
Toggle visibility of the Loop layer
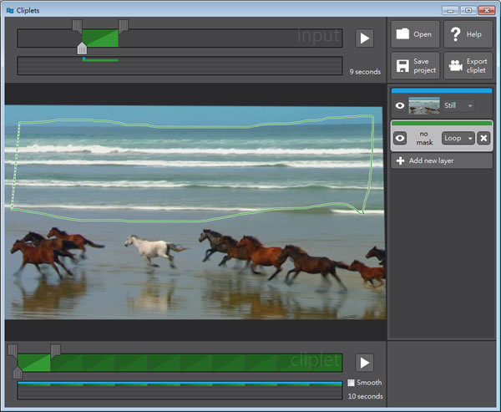tap(400, 138)
